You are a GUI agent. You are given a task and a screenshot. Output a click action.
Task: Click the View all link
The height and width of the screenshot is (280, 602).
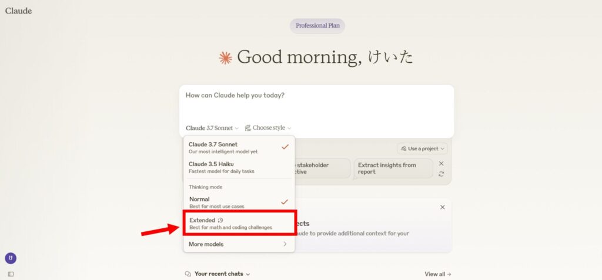[x=437, y=274]
